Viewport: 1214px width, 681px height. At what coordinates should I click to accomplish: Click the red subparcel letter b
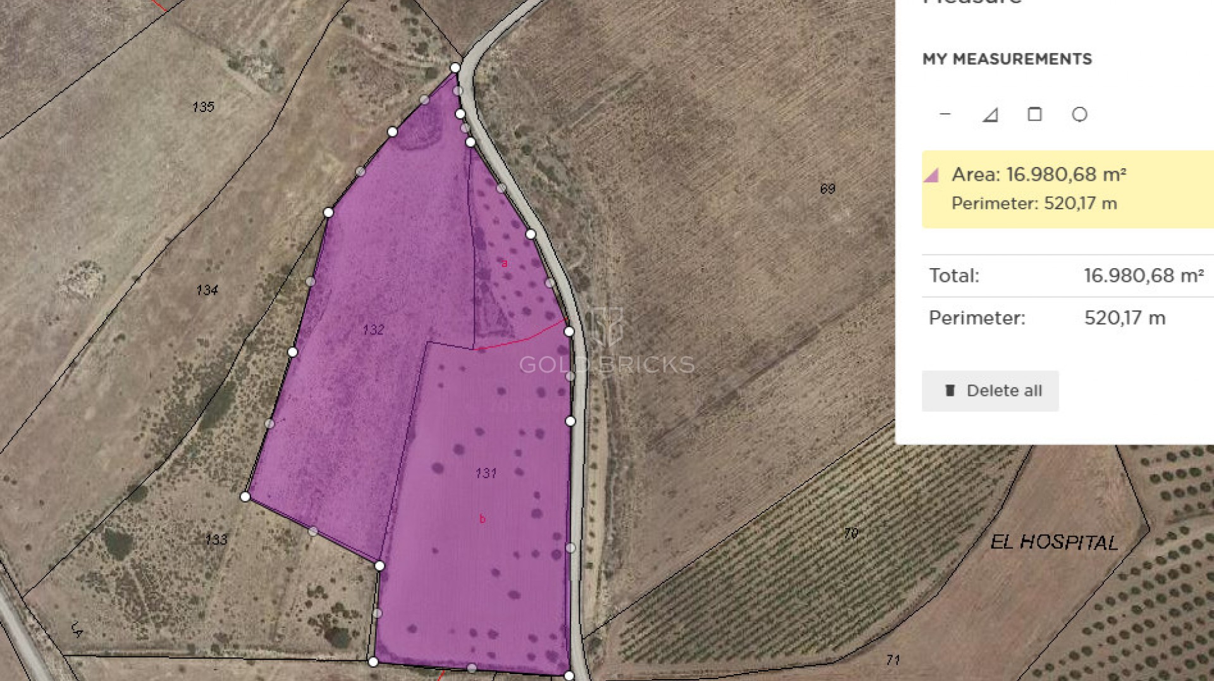pos(482,519)
